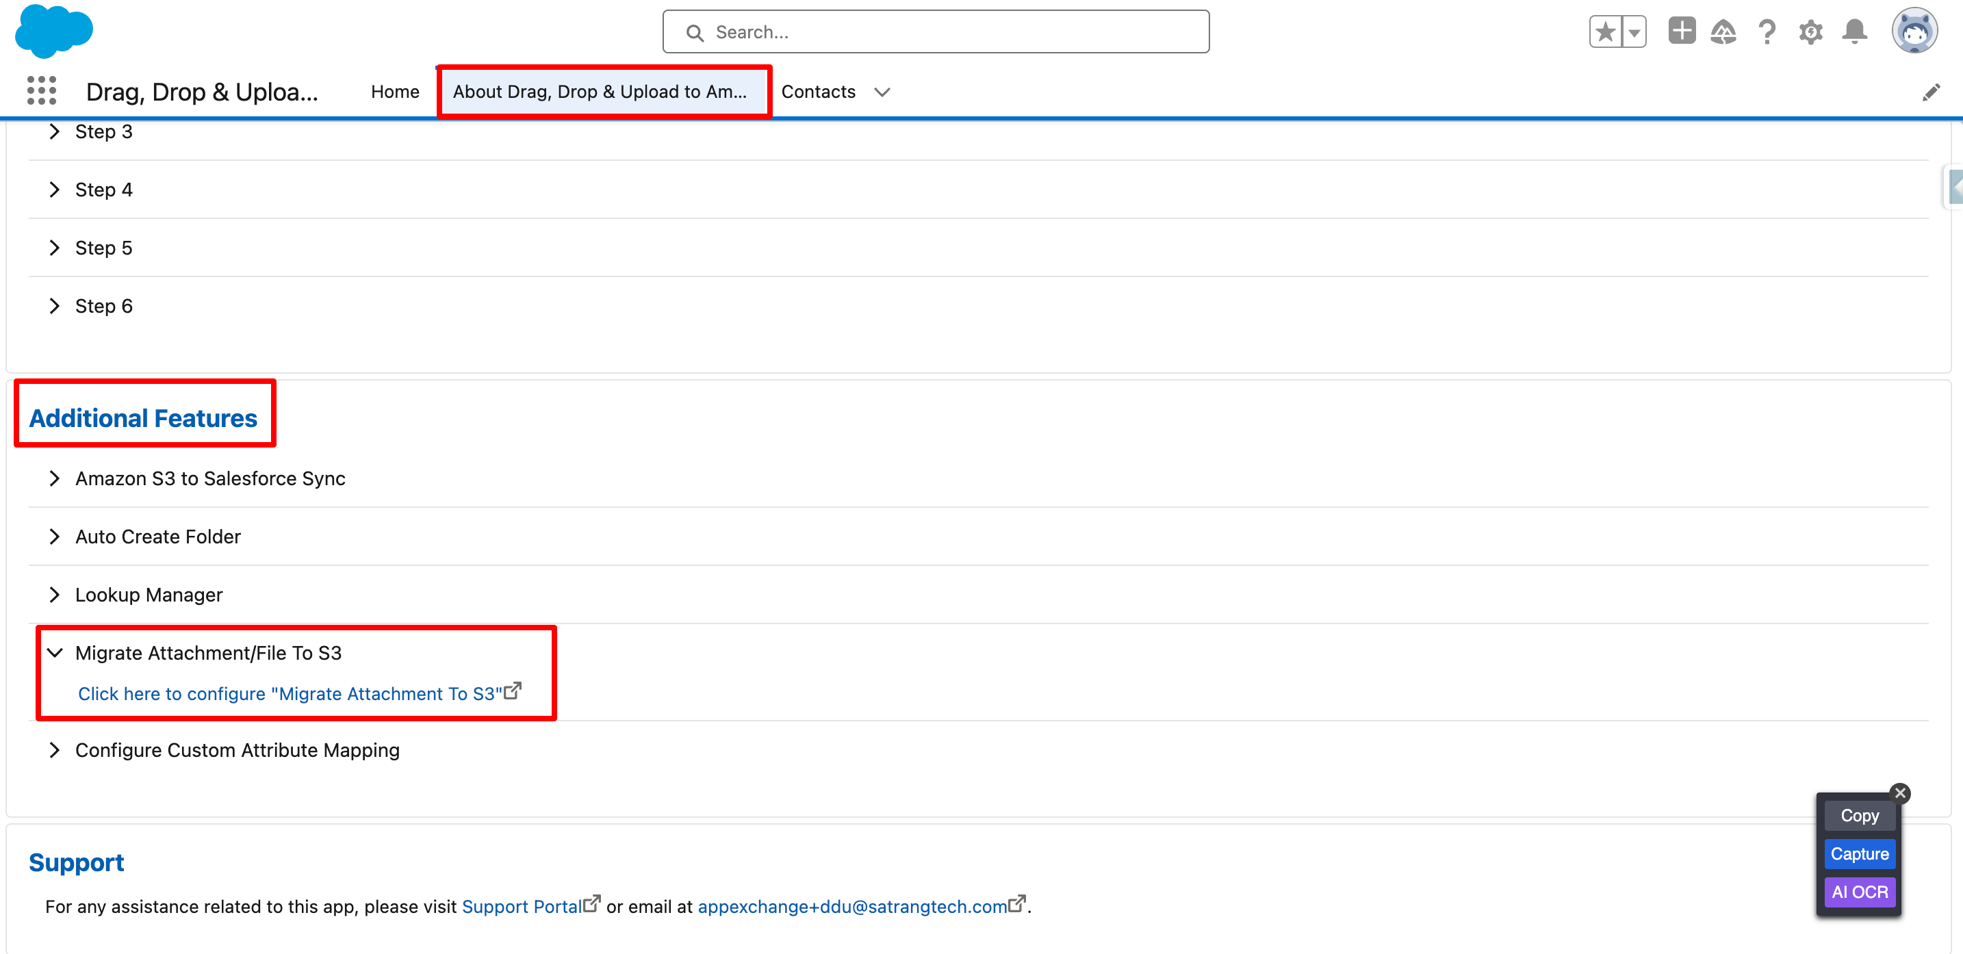This screenshot has height=954, width=1963.
Task: Open the Trailhead guidance icon
Action: (1723, 32)
